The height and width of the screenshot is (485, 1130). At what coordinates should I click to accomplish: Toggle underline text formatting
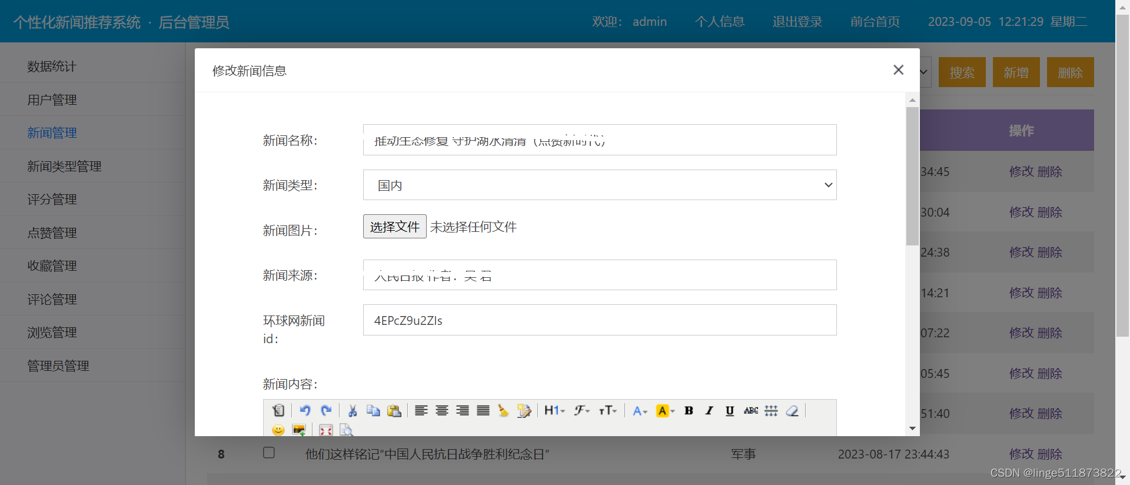point(730,410)
